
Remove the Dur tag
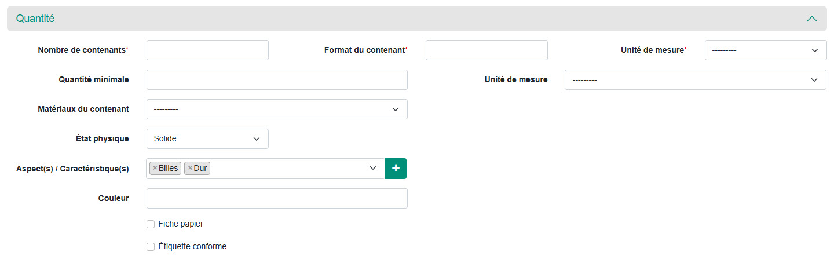pyautogui.click(x=190, y=168)
